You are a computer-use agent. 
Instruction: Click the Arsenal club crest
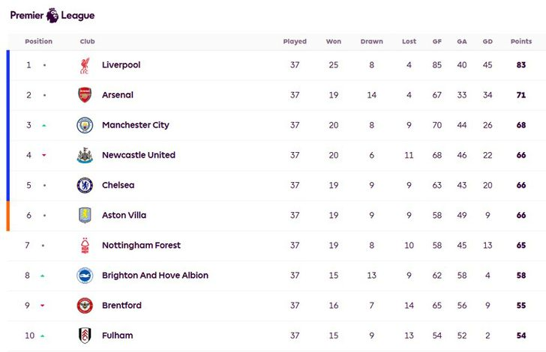click(85, 95)
